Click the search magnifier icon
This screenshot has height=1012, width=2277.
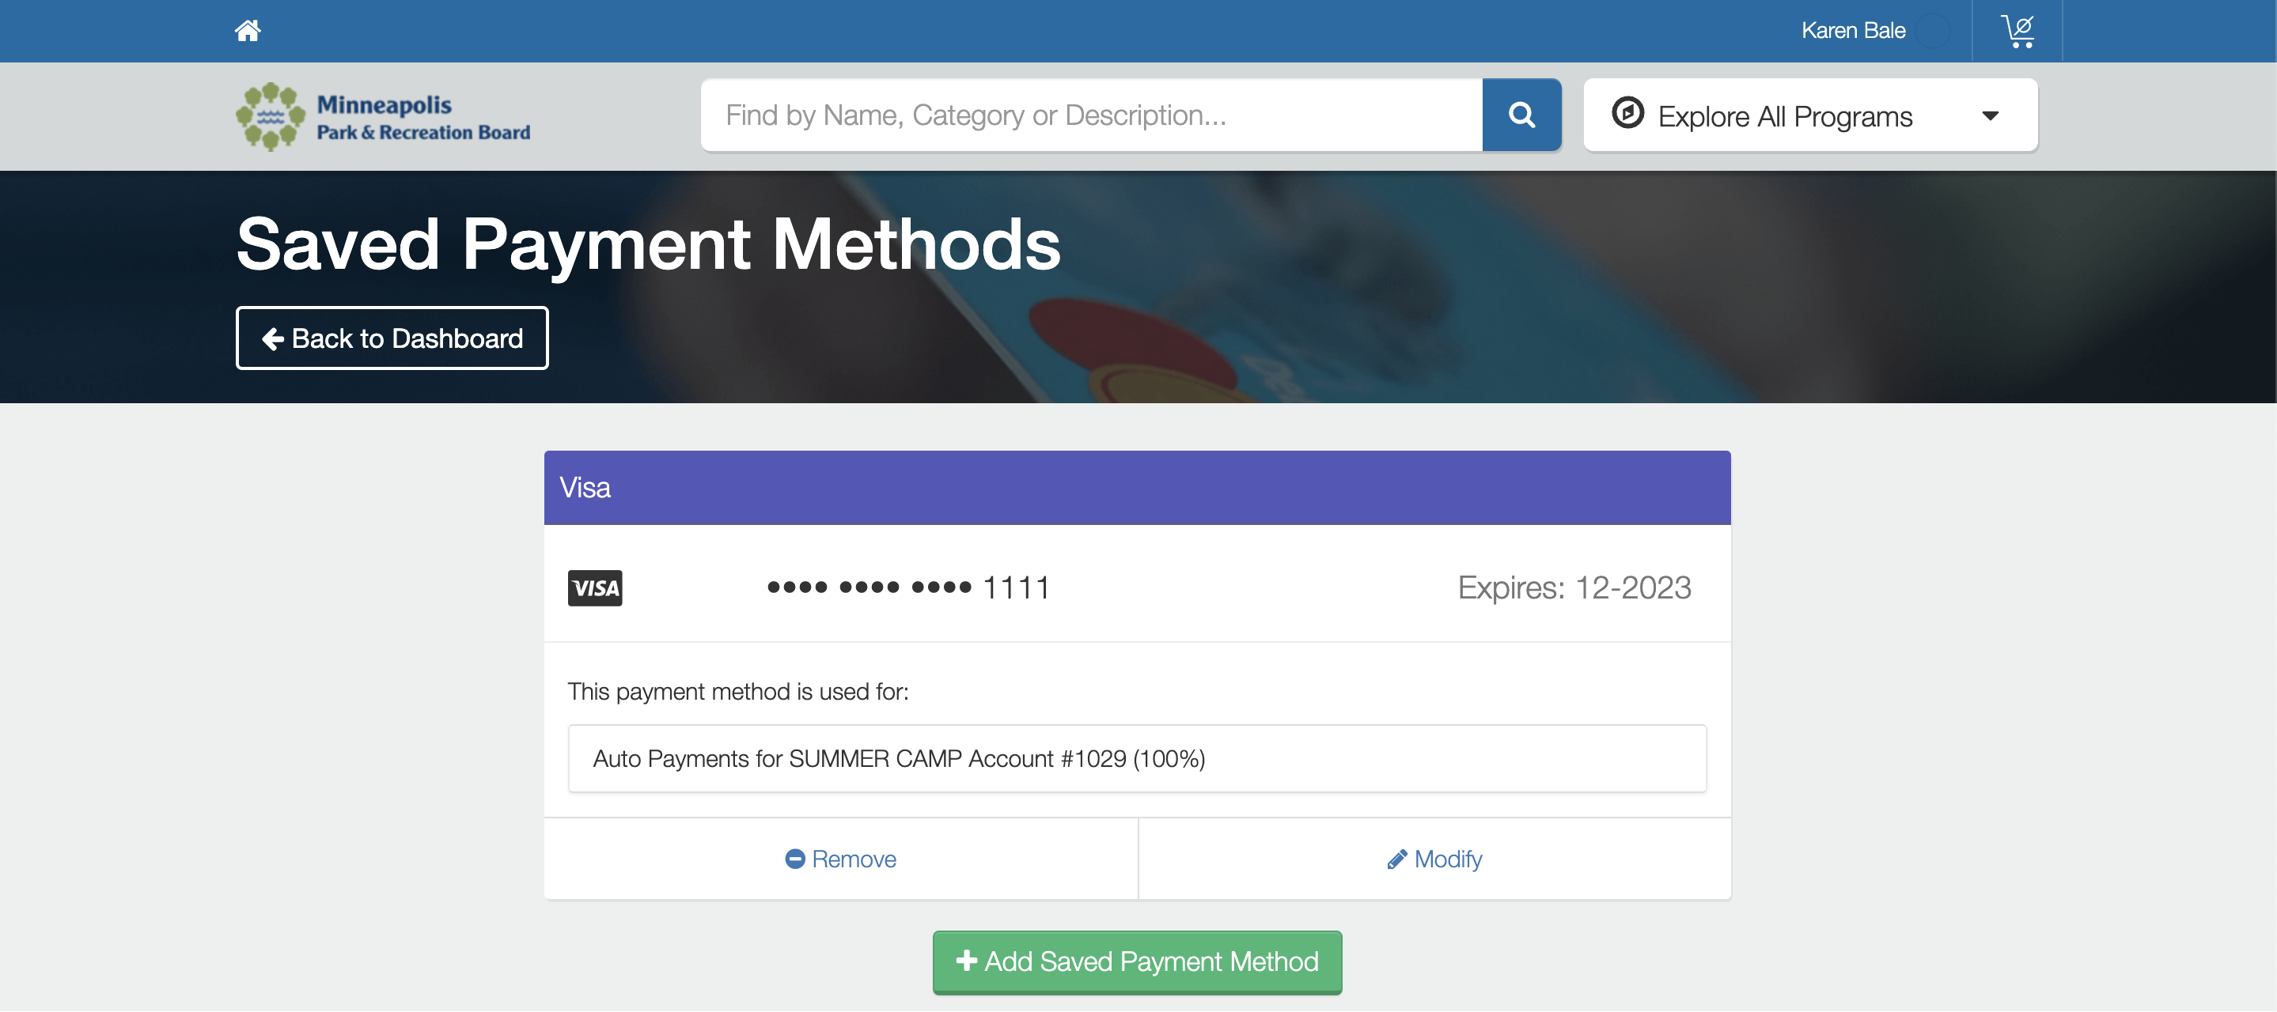1521,115
